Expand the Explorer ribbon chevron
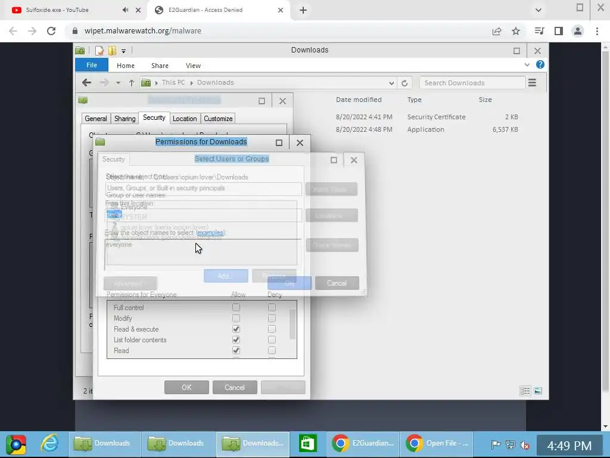The height and width of the screenshot is (458, 610). pos(527,64)
